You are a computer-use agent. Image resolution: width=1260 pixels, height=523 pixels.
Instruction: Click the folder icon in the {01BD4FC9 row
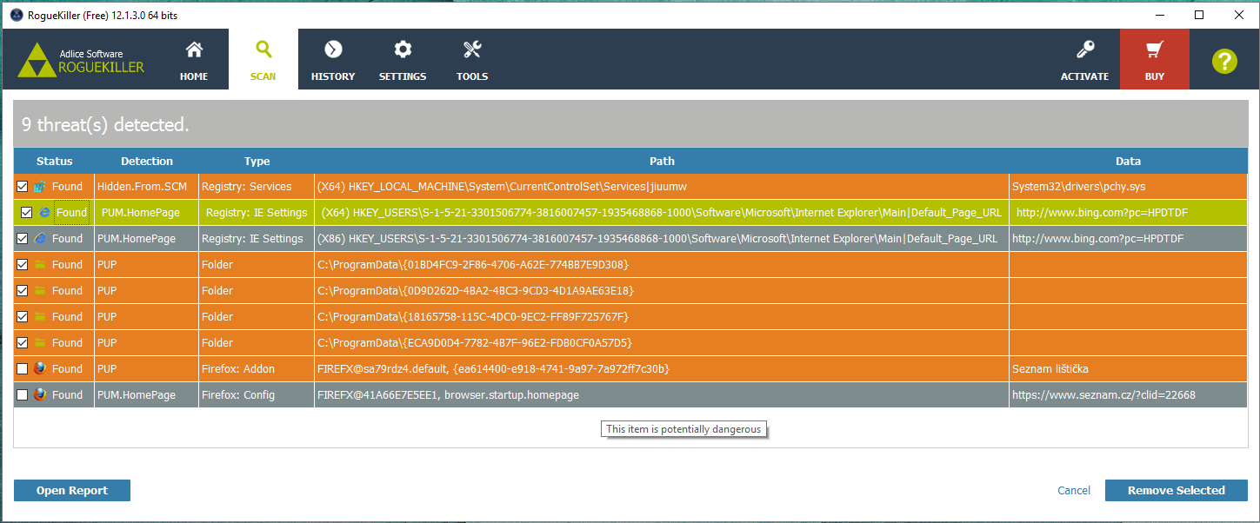click(39, 265)
